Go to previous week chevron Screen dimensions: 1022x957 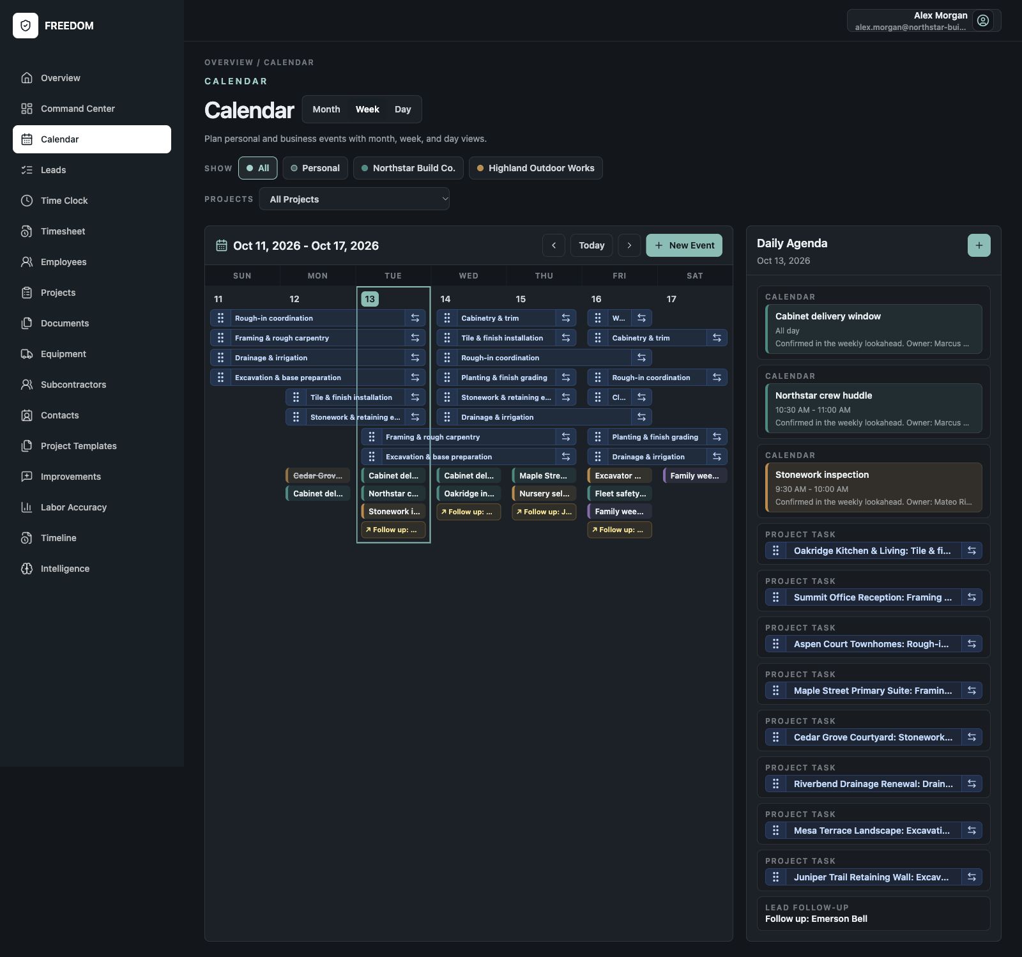(554, 245)
